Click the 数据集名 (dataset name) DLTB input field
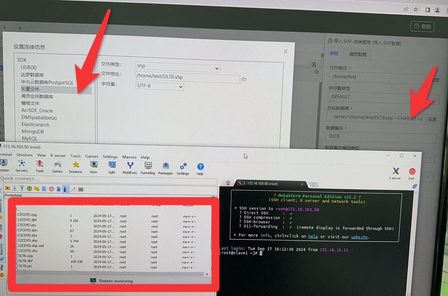448x296 pixels. (x=382, y=137)
